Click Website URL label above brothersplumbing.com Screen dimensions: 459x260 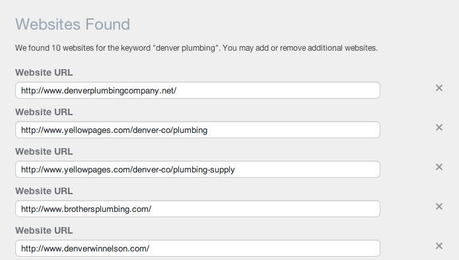click(x=44, y=191)
